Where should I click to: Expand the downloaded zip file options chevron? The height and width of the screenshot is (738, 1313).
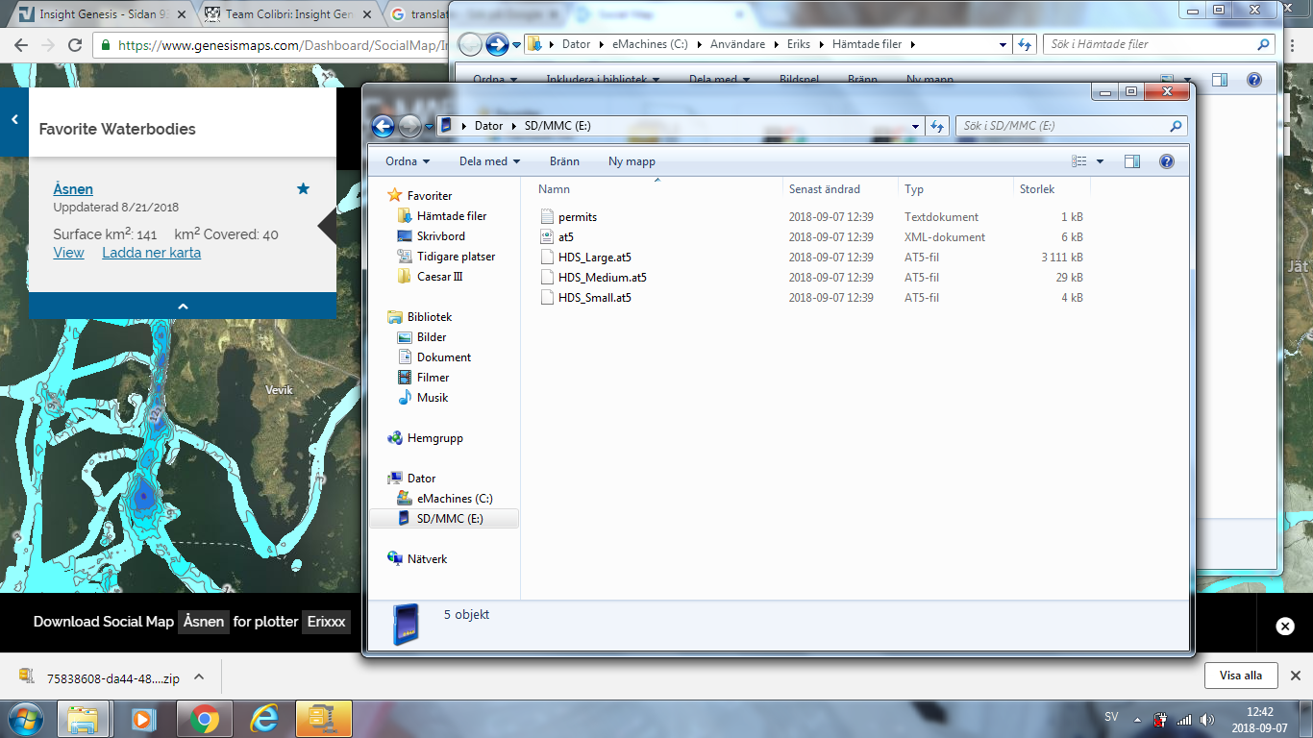pos(199,676)
